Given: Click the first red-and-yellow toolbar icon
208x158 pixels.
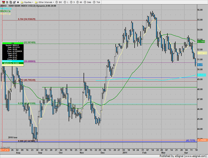Looking at the screenshot, I should (x=4, y=2).
